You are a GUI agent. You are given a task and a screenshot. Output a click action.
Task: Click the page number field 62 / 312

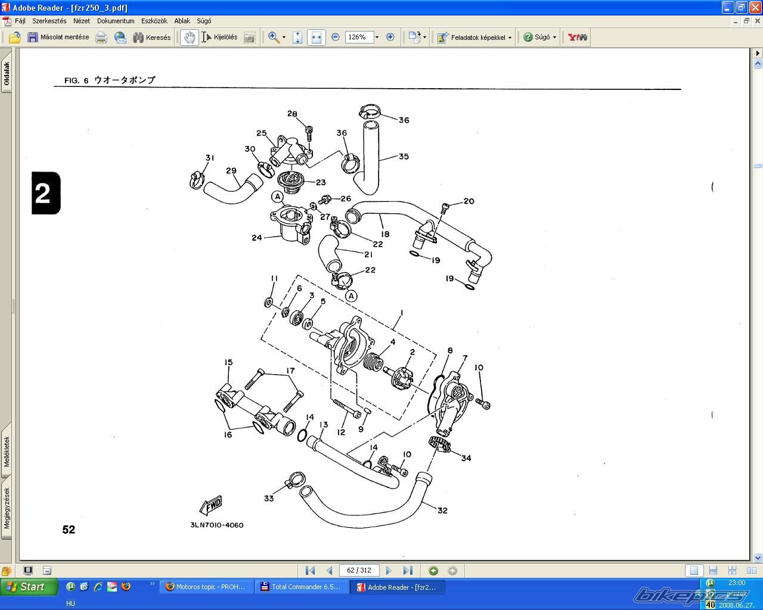pos(359,571)
